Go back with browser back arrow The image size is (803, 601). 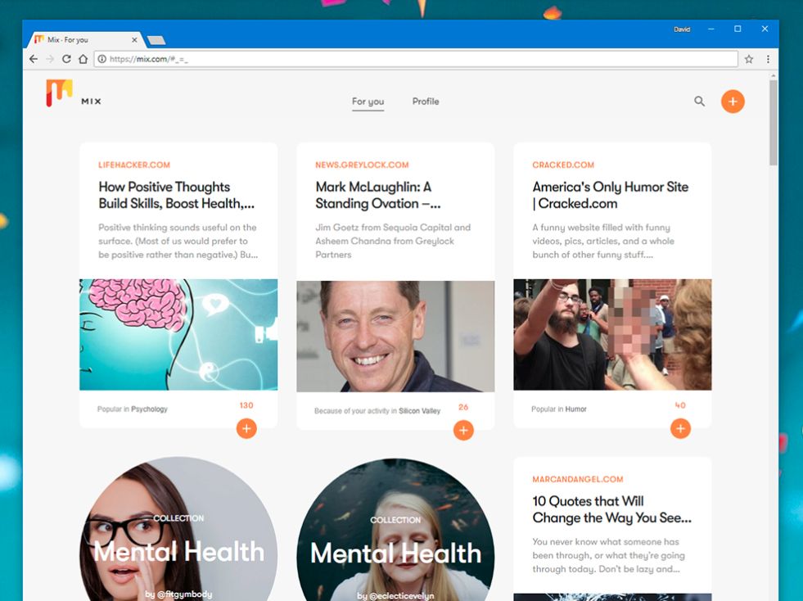coord(34,59)
